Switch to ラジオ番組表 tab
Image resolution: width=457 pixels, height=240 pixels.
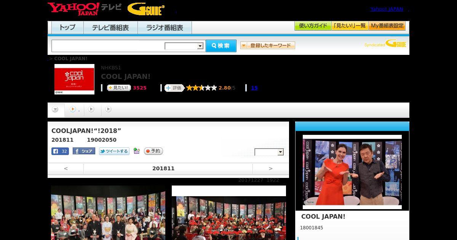click(x=165, y=27)
